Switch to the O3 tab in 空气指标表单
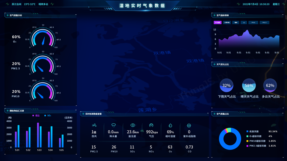The image size is (287, 161). pyautogui.click(x=244, y=23)
